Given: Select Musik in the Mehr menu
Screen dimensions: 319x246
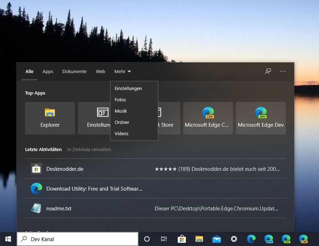Looking at the screenshot, I should (134, 111).
